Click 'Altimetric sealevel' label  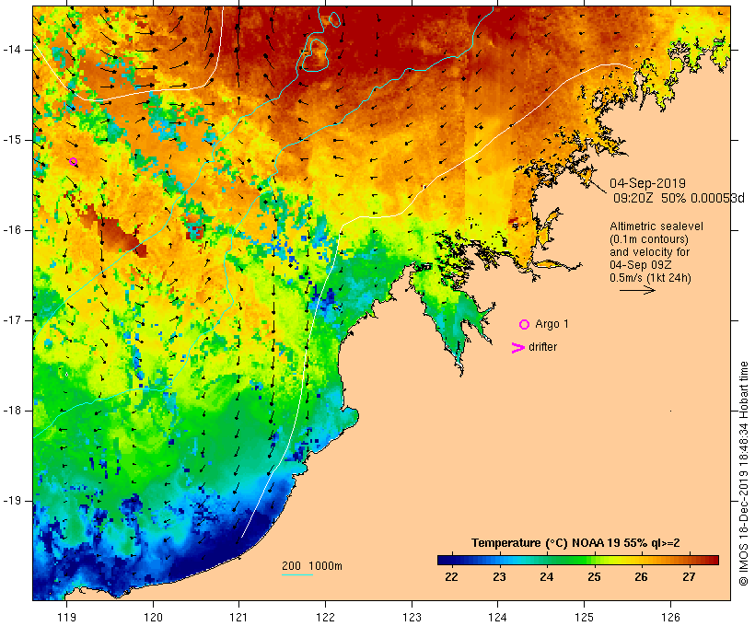coord(656,226)
